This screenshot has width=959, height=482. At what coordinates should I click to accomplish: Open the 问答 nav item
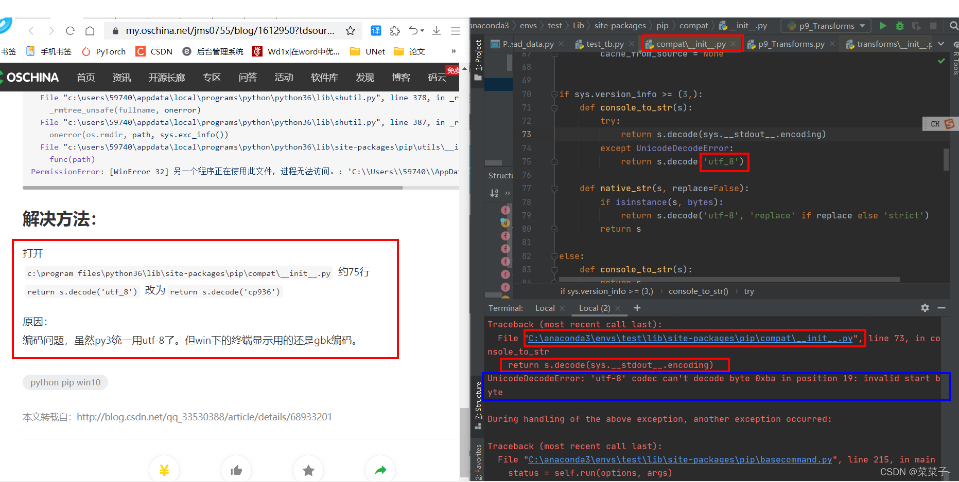(x=248, y=77)
